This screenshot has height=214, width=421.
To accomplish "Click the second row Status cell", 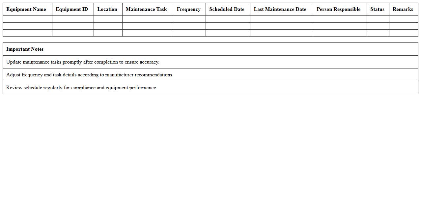I will click(378, 26).
